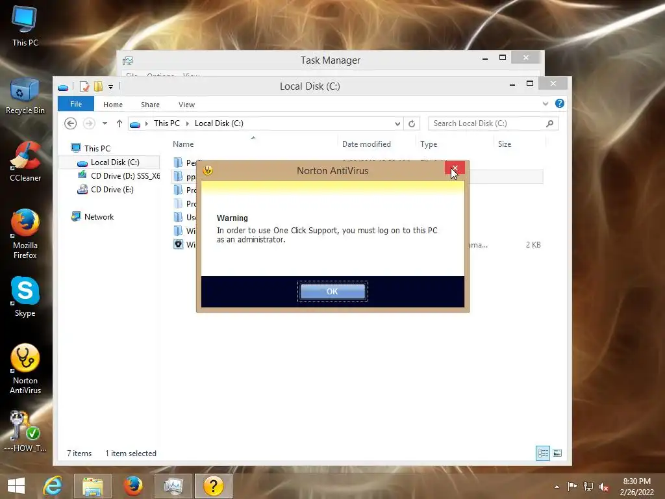Close the Norton AntiVirus dialog
The width and height of the screenshot is (665, 499).
pos(455,168)
